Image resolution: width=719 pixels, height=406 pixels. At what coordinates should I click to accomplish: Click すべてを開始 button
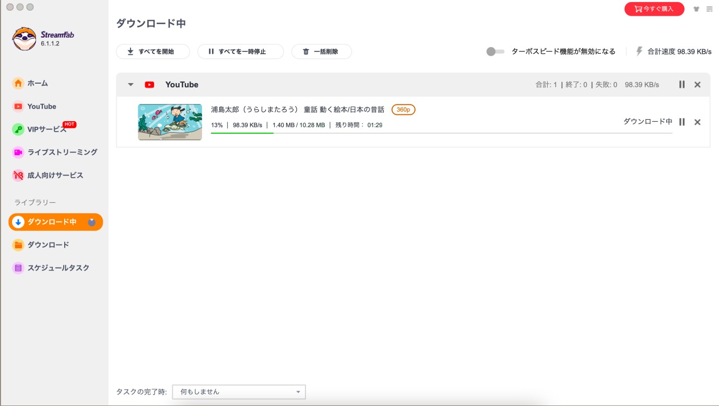[153, 52]
